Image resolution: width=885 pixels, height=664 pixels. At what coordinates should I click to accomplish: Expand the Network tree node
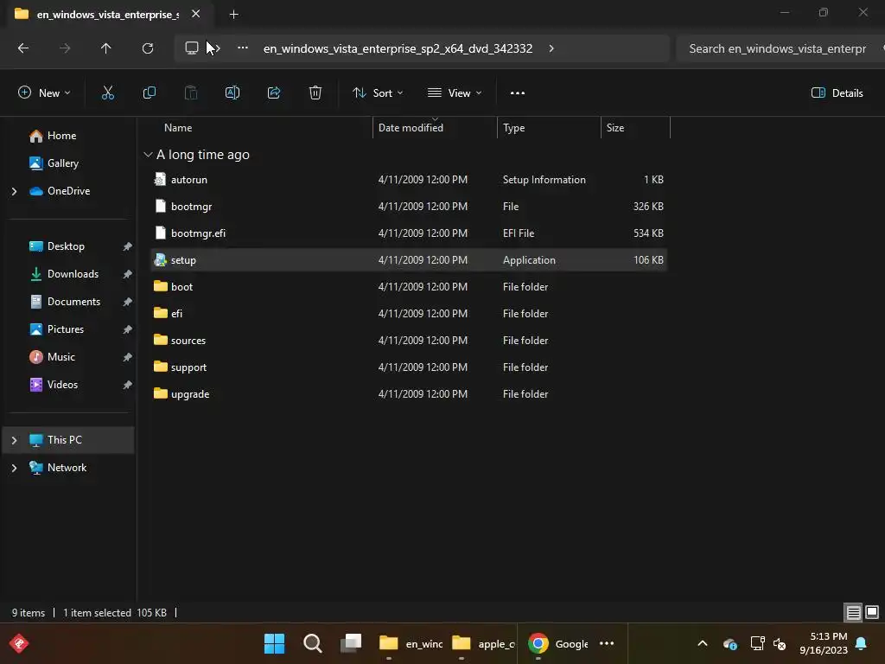click(x=14, y=468)
